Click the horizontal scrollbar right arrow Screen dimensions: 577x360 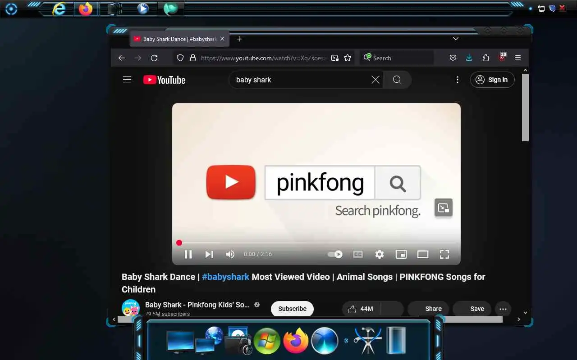pyautogui.click(x=519, y=319)
